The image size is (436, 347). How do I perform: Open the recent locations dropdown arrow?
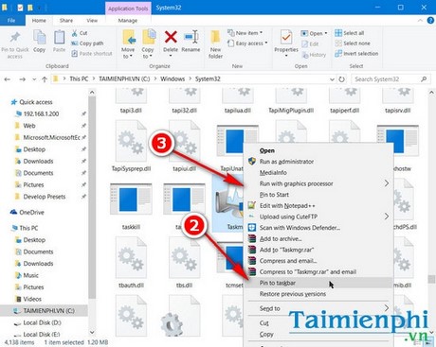(34, 79)
